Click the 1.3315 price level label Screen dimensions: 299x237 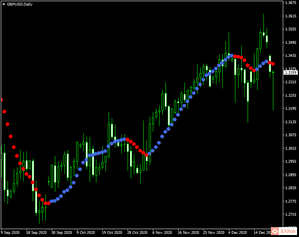click(x=291, y=82)
